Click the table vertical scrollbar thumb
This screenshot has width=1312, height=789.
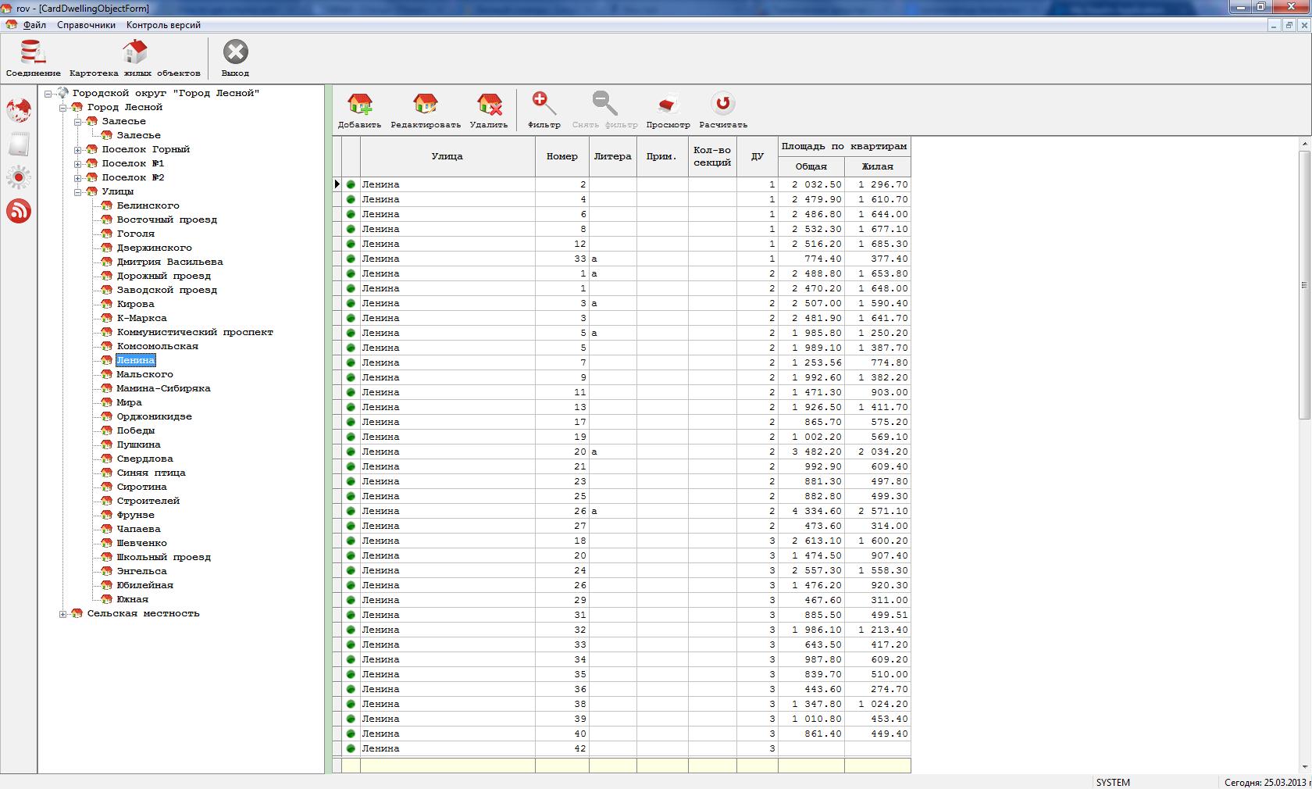coord(1304,285)
